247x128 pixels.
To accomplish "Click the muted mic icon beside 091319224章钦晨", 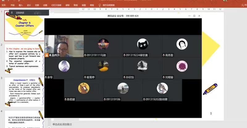I will click(x=125, y=55).
